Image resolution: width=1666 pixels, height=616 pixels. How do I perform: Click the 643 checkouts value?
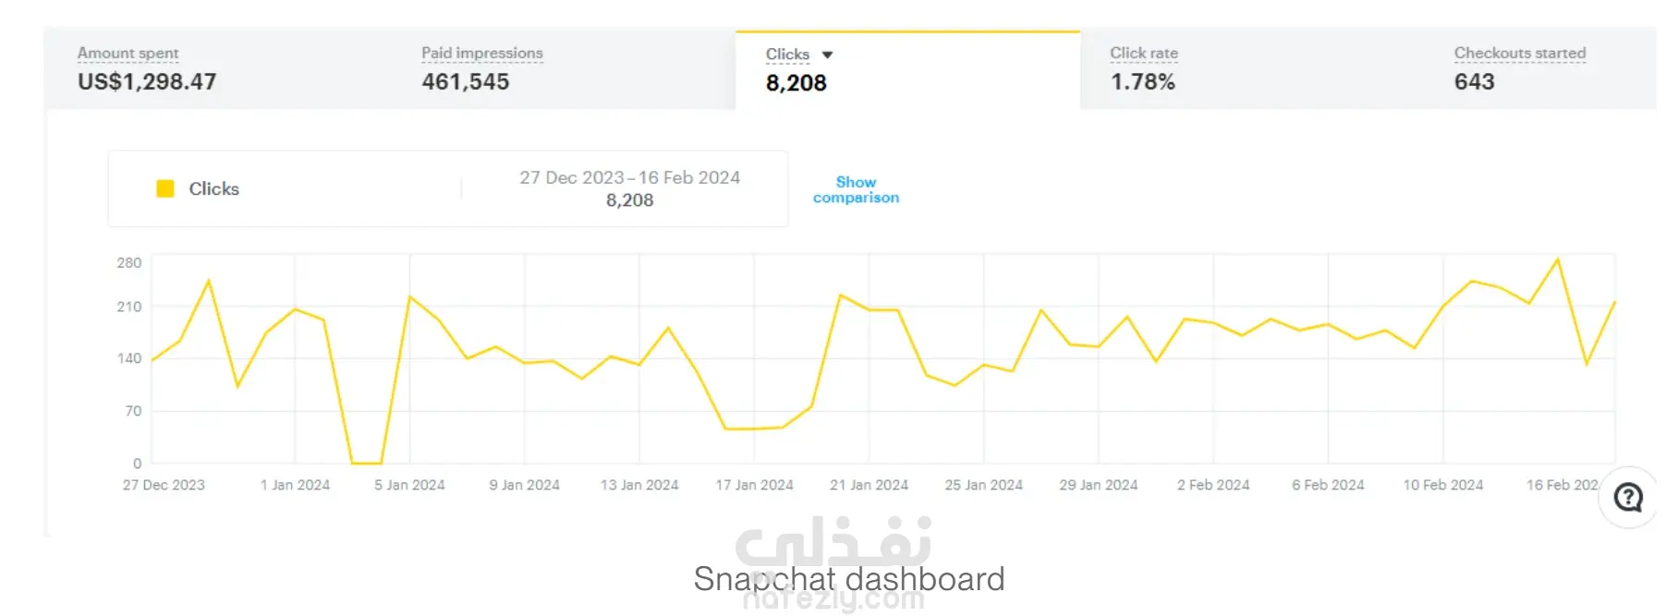pyautogui.click(x=1474, y=82)
